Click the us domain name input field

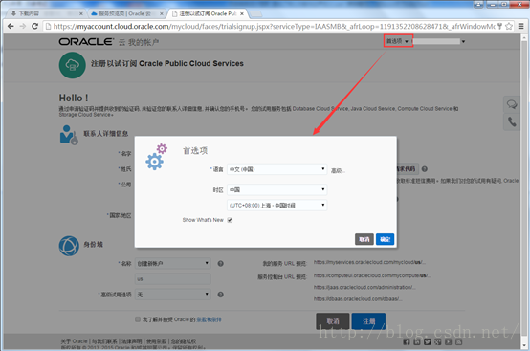pyautogui.click(x=173, y=278)
